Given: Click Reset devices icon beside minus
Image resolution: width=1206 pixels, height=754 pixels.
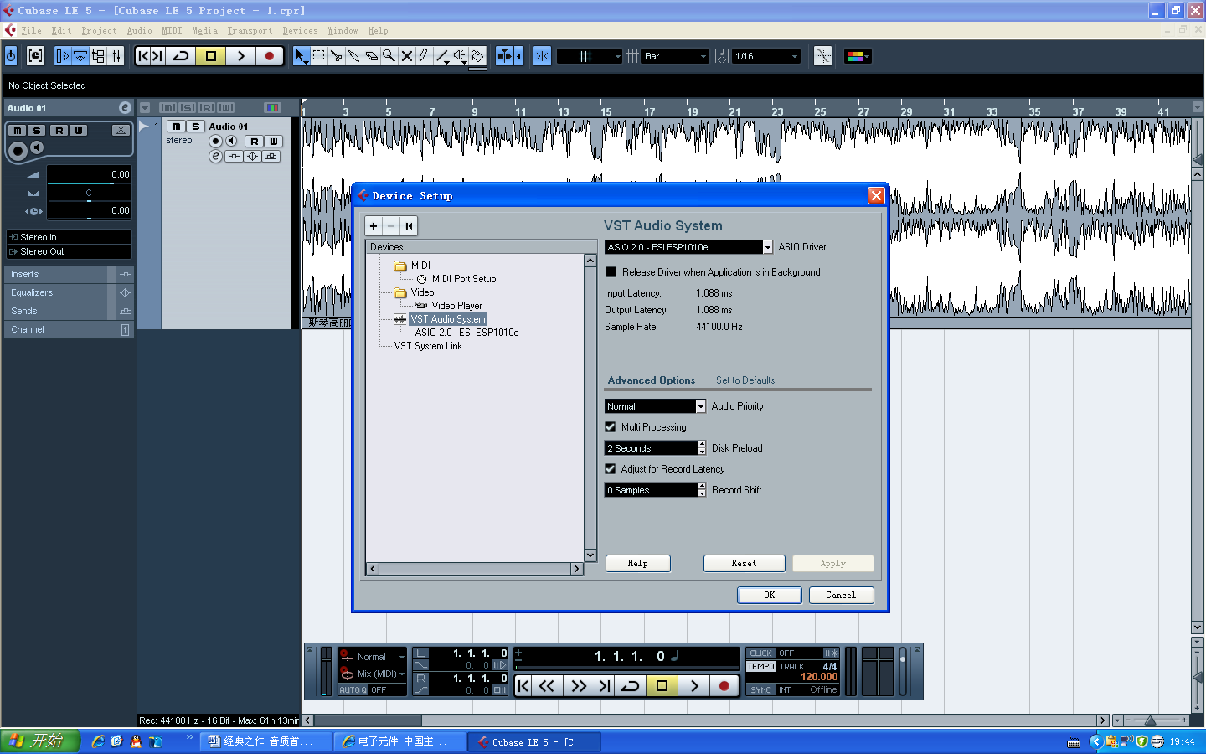Looking at the screenshot, I should 409,226.
